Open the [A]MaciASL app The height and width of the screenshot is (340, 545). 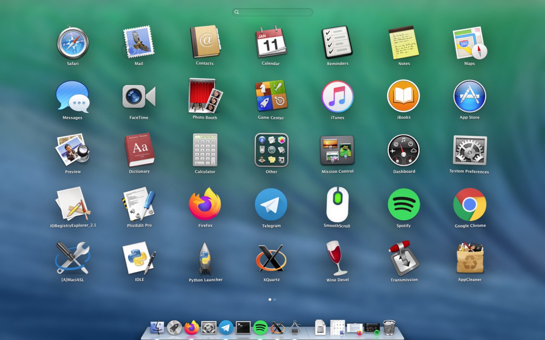[x=73, y=258]
